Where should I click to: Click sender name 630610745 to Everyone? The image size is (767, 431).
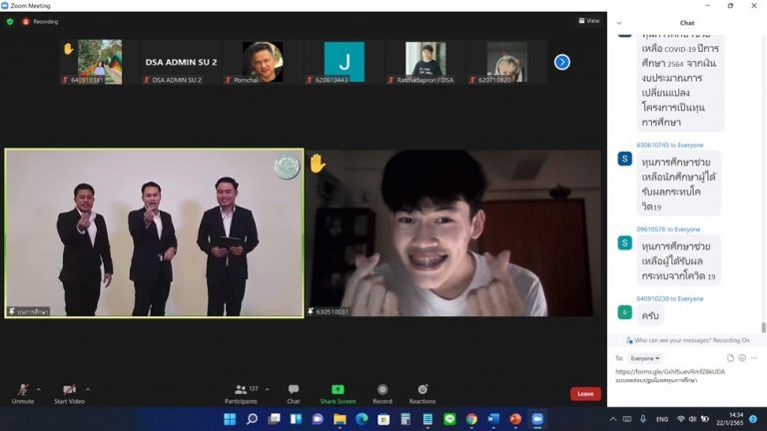tap(670, 145)
